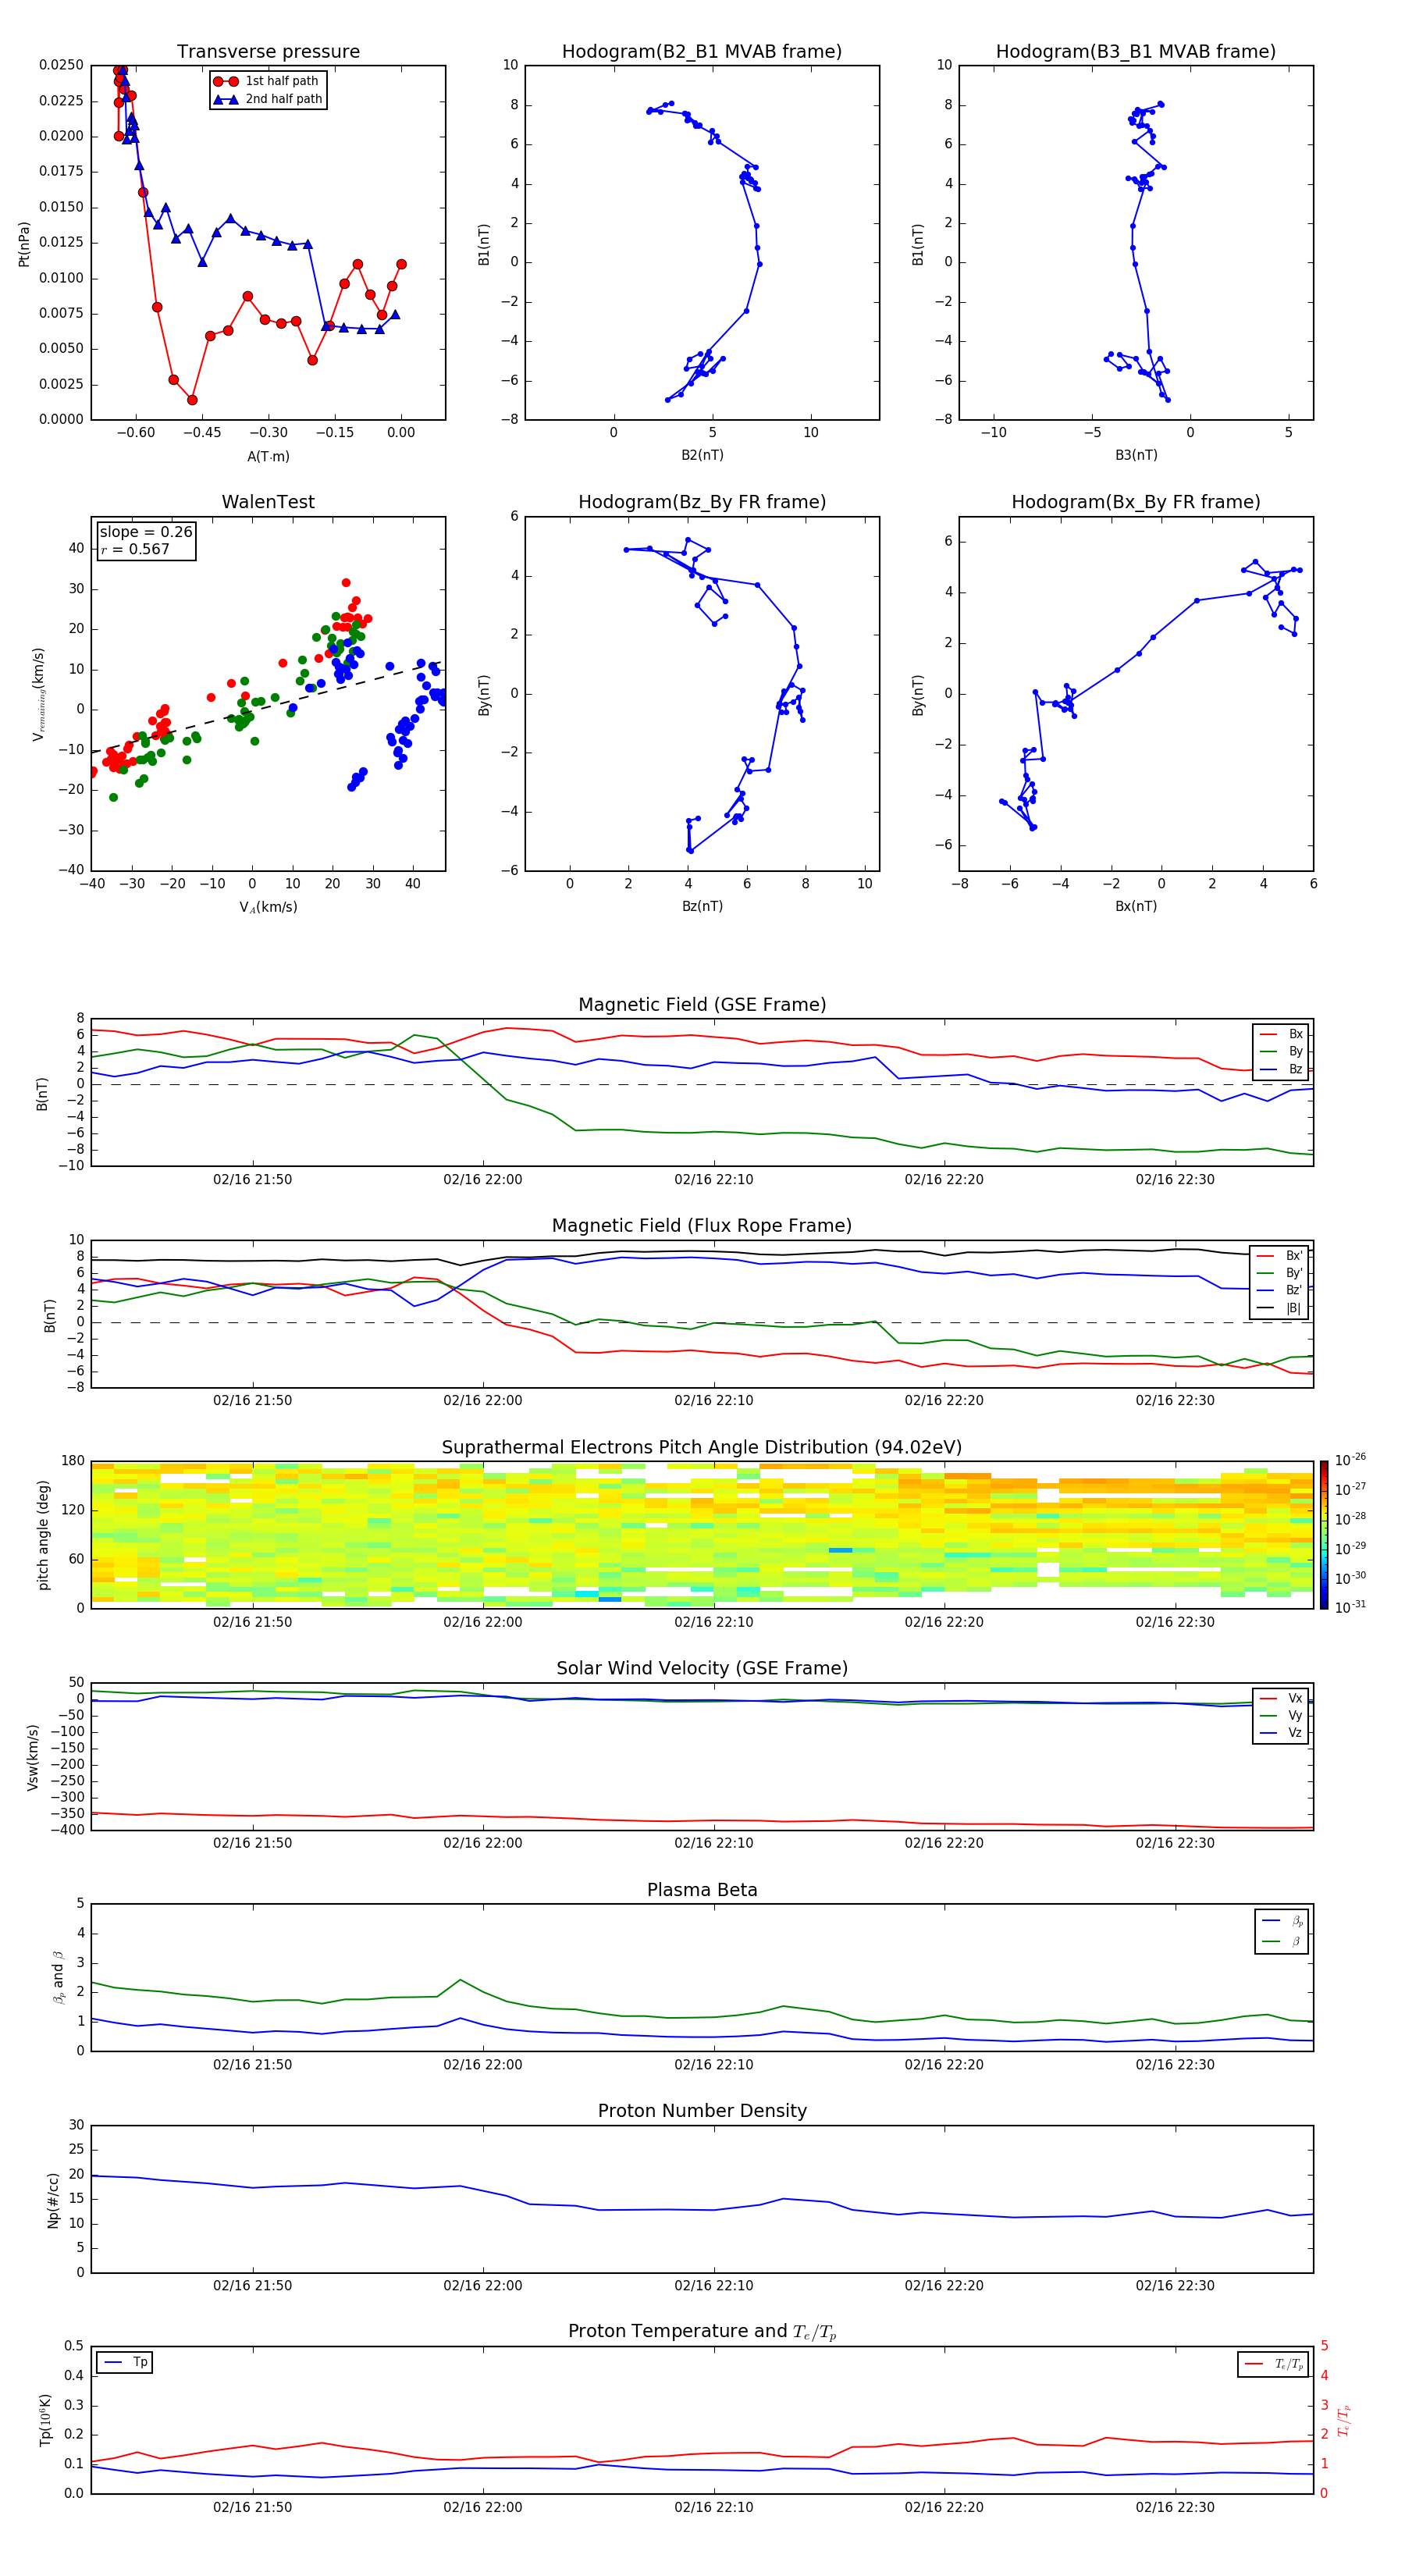The image size is (1405, 2576).
Task: Select the Vy legend entry
Action: pos(1282,1715)
